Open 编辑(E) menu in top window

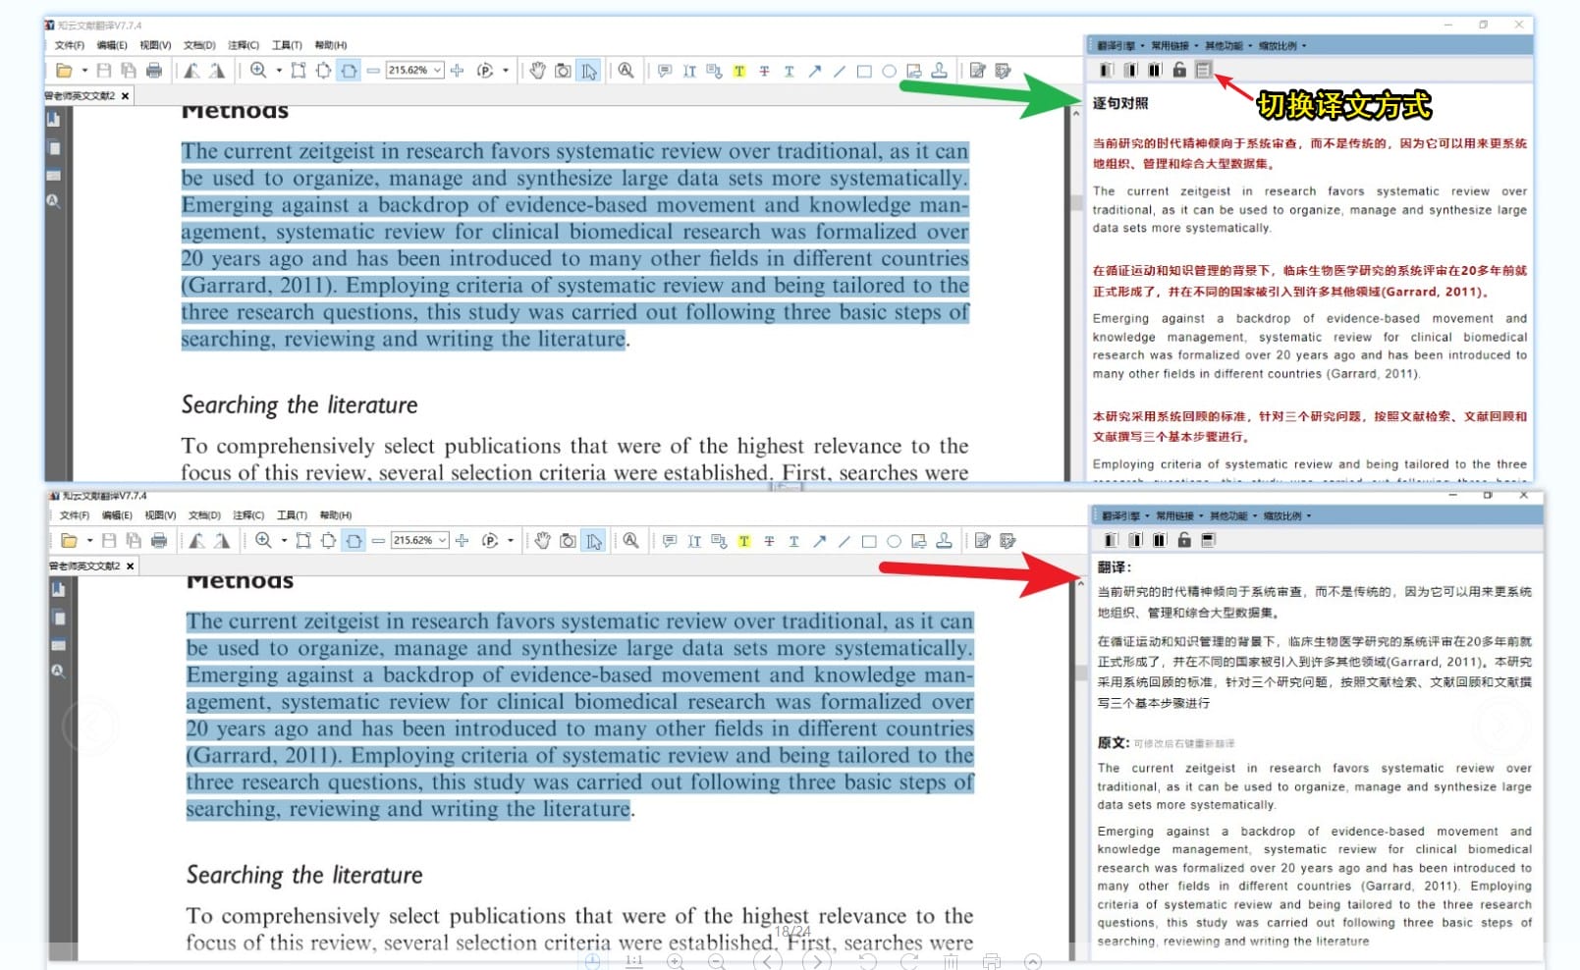pyautogui.click(x=112, y=45)
